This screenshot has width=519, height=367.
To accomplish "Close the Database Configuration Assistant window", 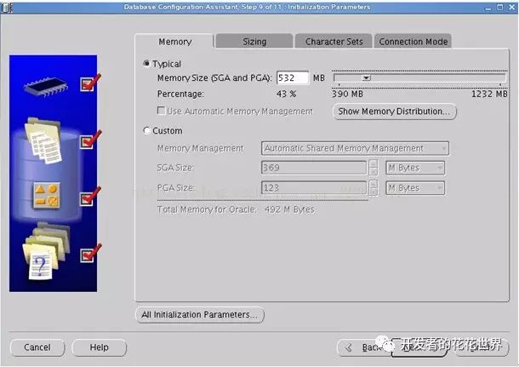I will point(512,8).
